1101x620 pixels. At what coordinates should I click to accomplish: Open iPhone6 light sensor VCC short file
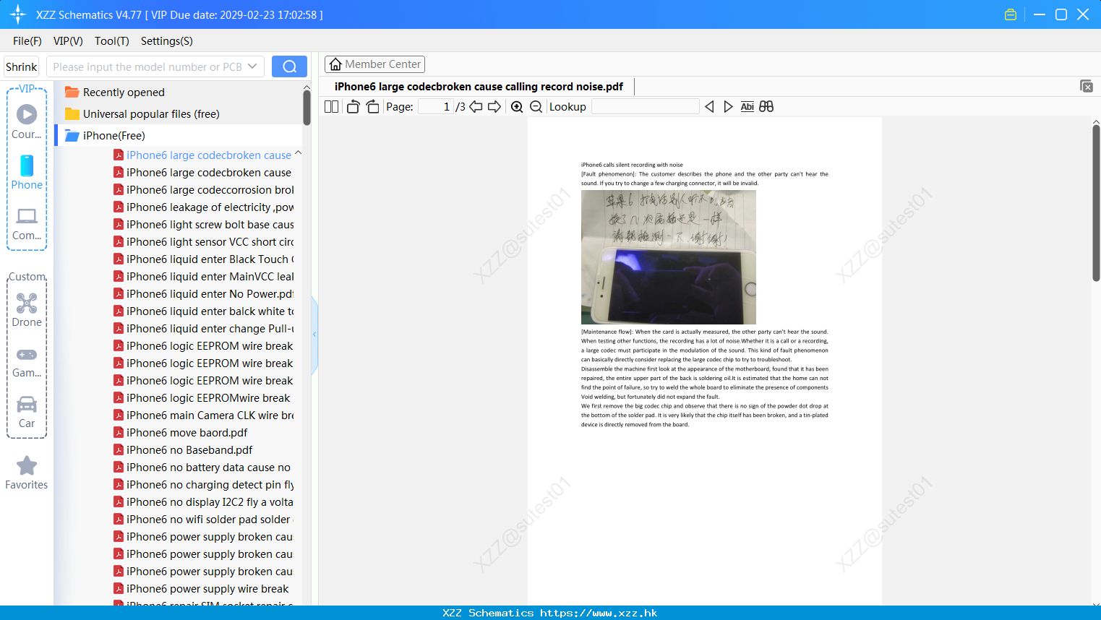click(204, 242)
